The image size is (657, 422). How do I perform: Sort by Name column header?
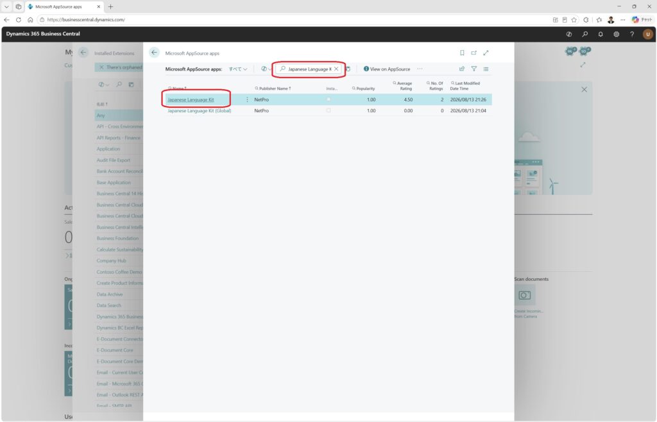click(178, 89)
